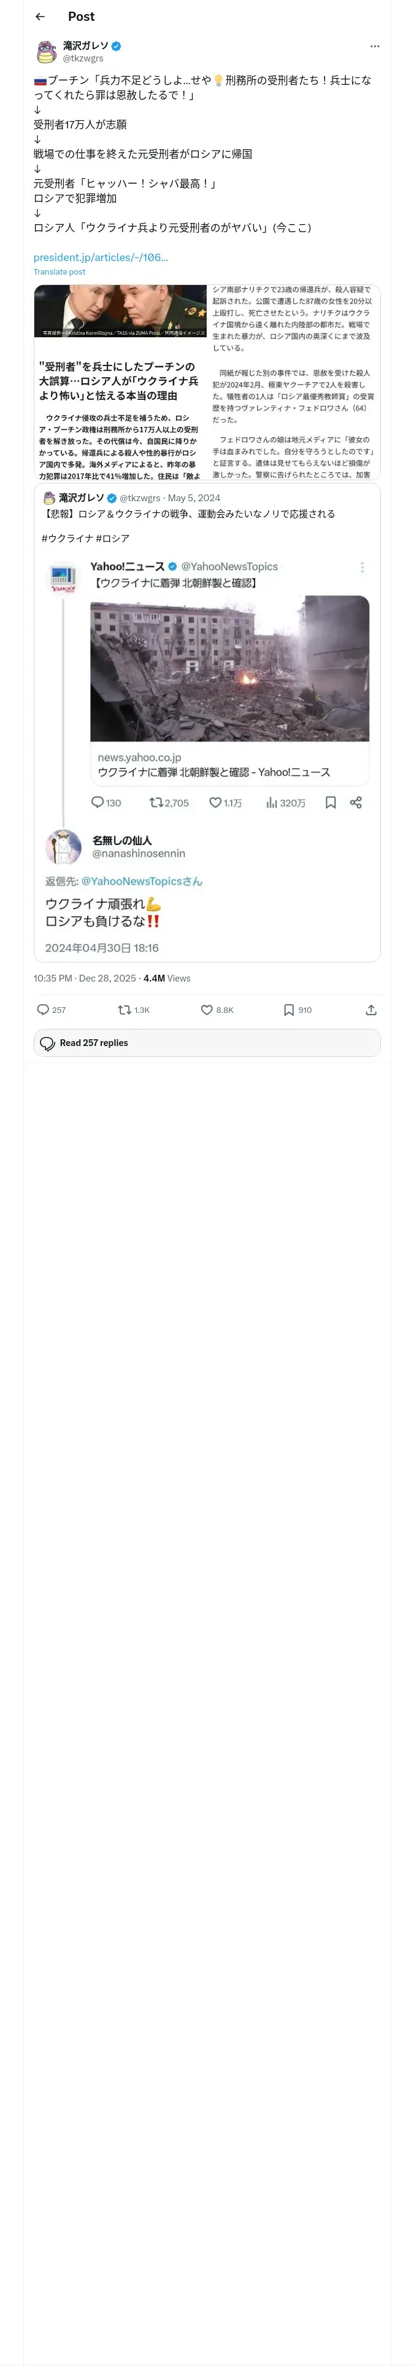Open the Putin article screenshot image

pos(120,382)
